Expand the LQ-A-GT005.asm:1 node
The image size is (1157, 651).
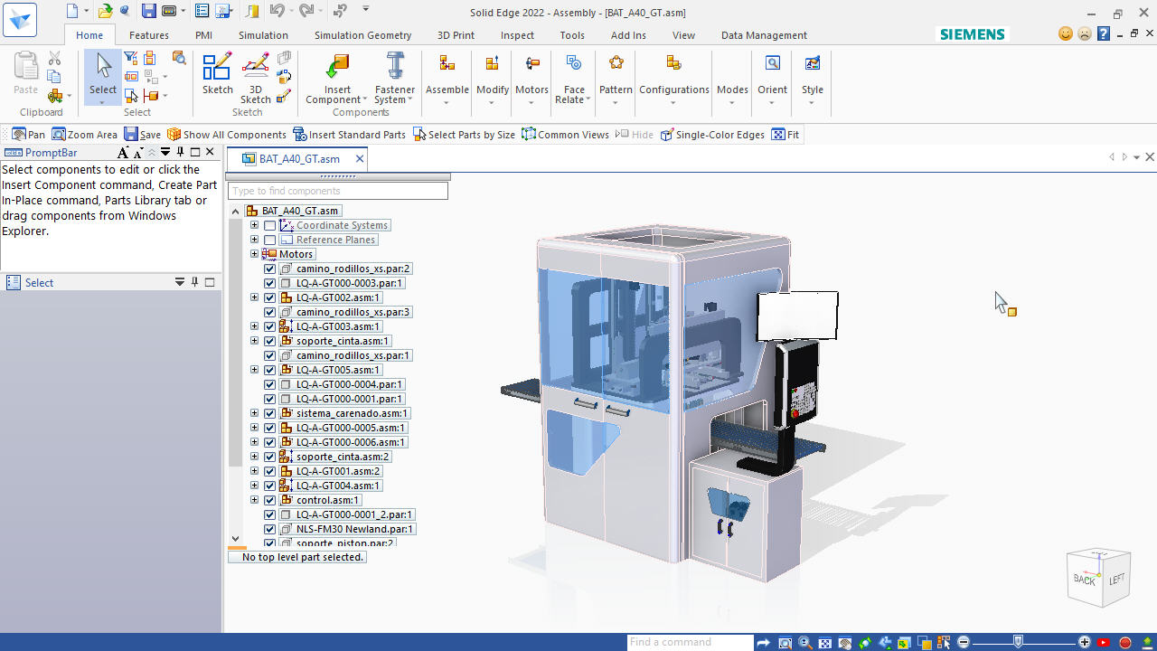point(254,370)
